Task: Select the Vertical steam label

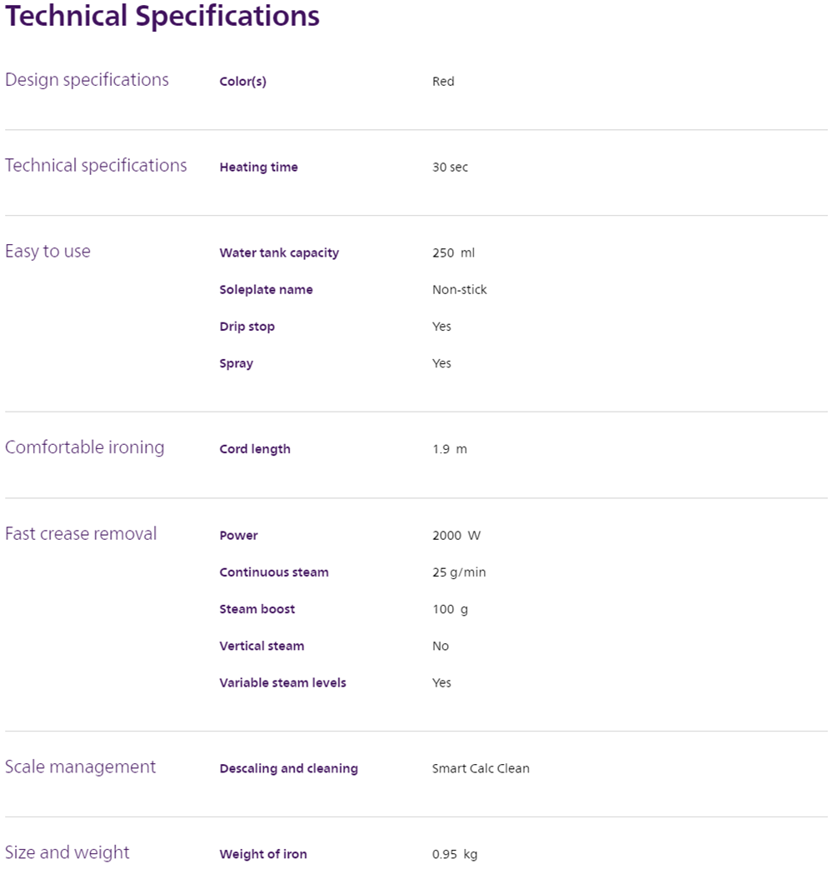Action: [x=262, y=646]
